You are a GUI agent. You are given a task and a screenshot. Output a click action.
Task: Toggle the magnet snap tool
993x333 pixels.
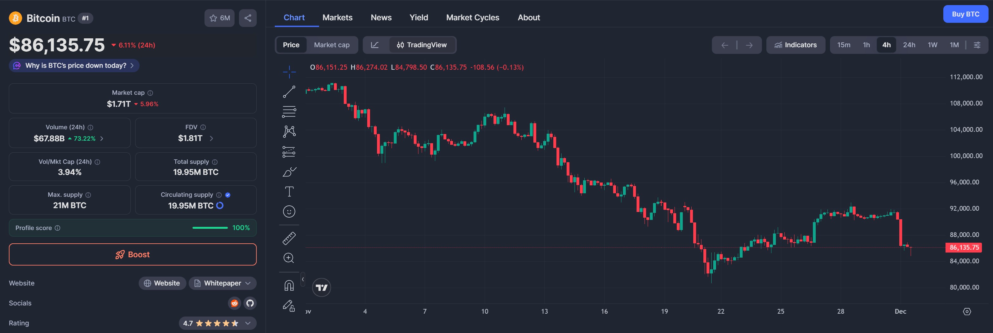[x=289, y=285]
